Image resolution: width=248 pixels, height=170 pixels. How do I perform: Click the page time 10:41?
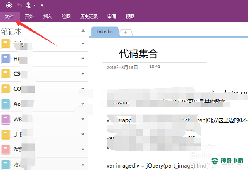[x=155, y=66]
